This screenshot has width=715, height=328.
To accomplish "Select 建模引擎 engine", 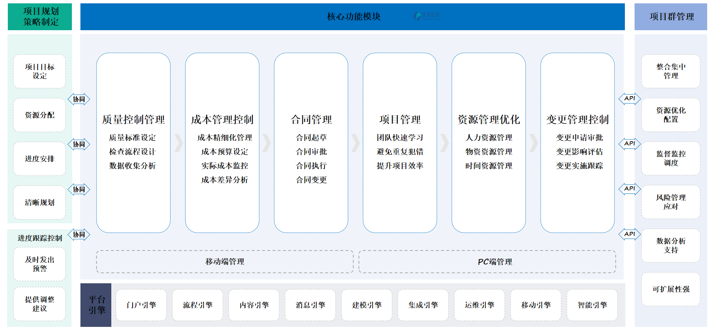I will [367, 305].
